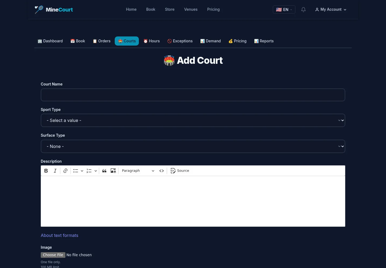Go to the Dashboard tab
This screenshot has height=268, width=386.
pos(50,41)
